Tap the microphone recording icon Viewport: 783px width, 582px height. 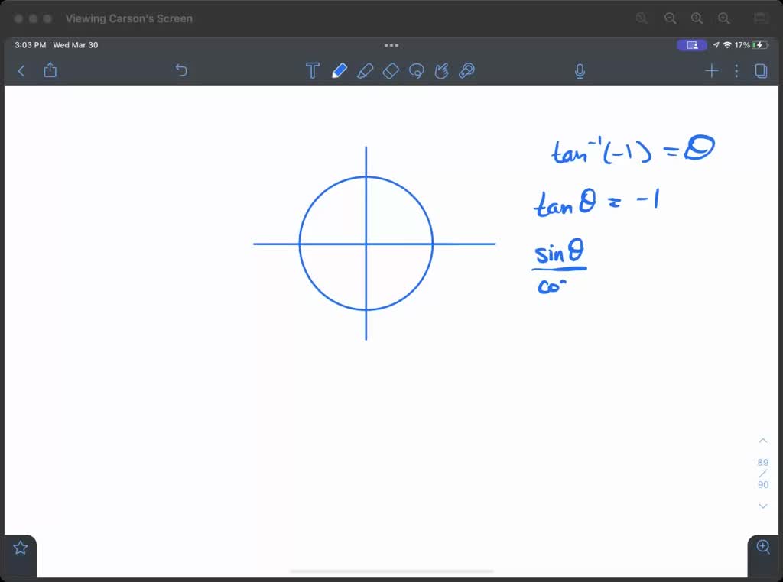580,70
